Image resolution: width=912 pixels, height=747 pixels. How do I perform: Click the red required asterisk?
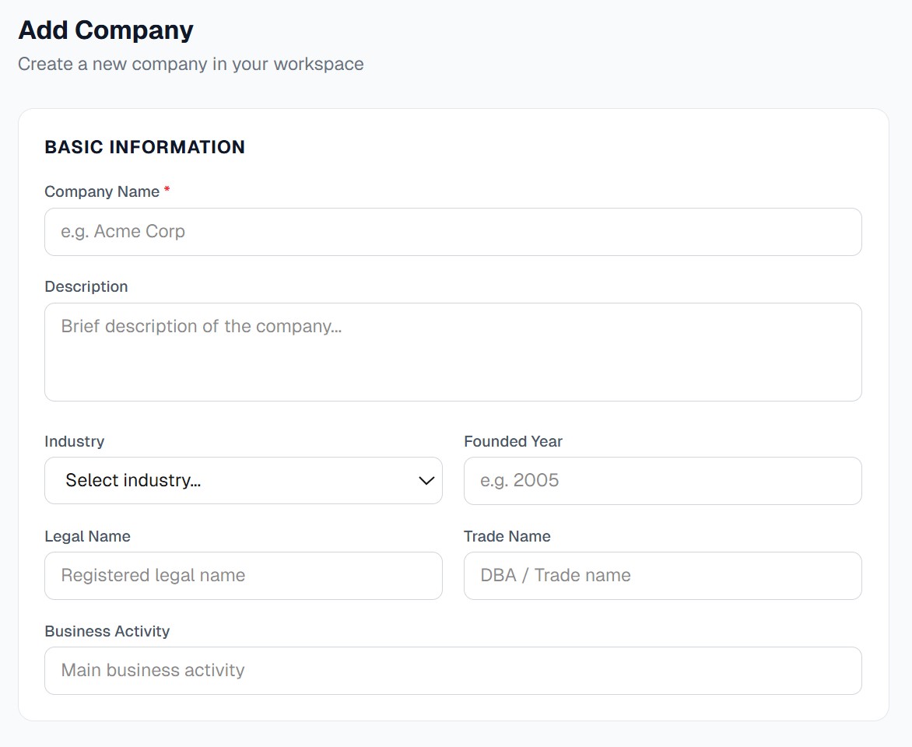click(x=167, y=191)
